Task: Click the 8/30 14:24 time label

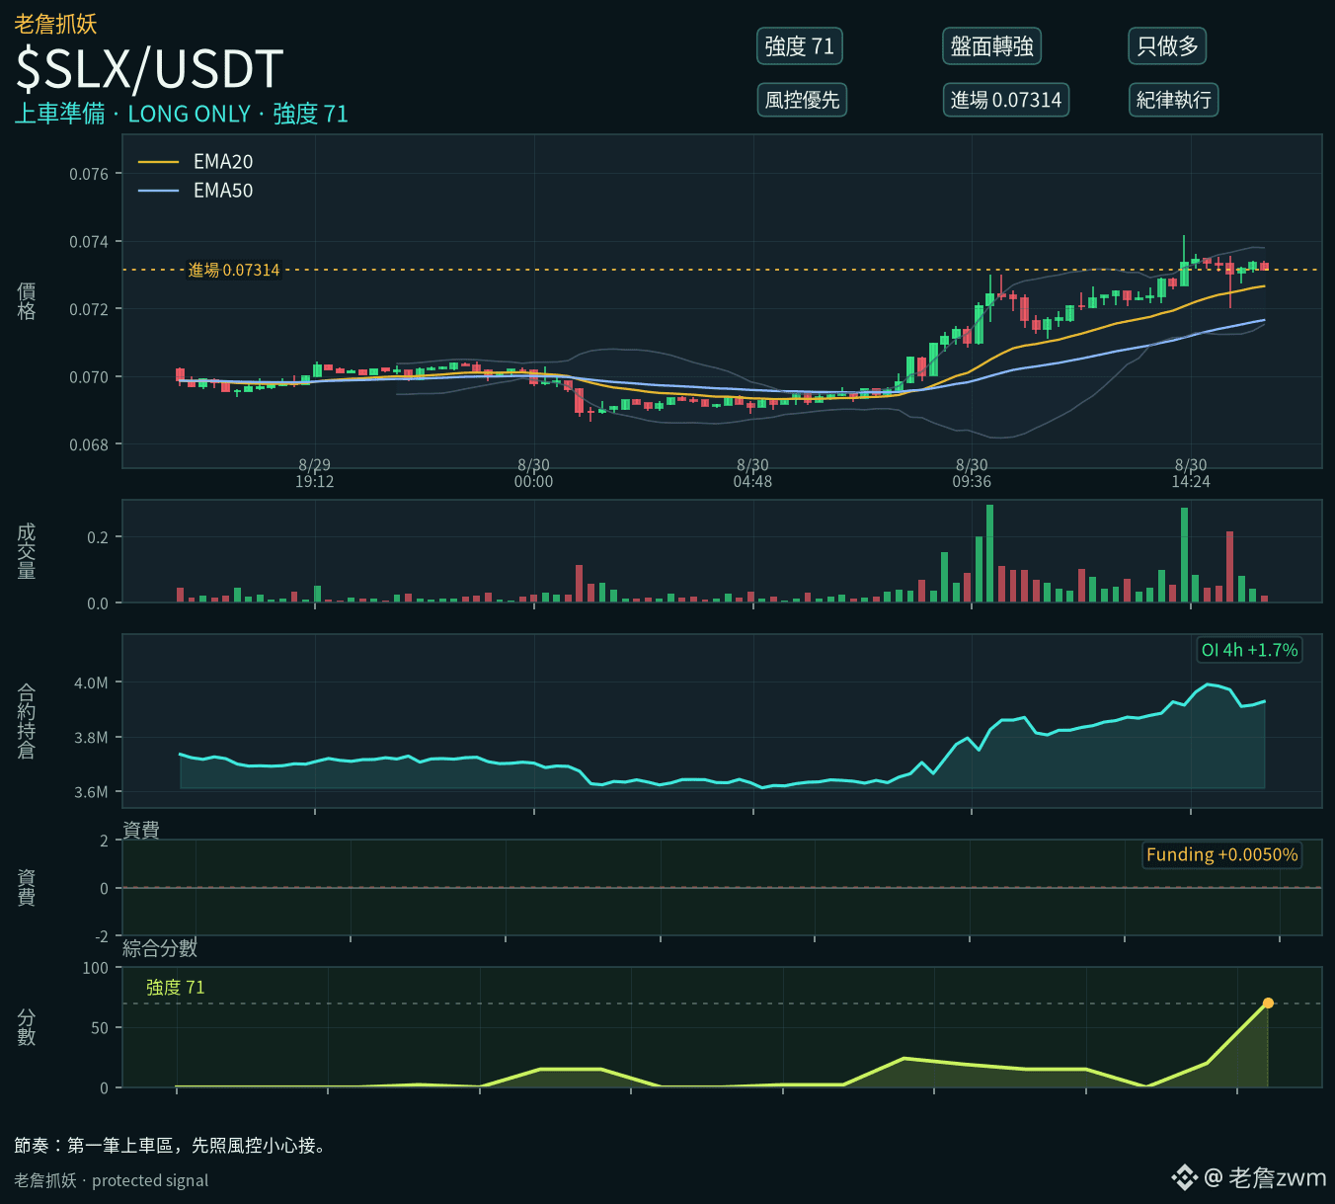Action: (x=1191, y=473)
